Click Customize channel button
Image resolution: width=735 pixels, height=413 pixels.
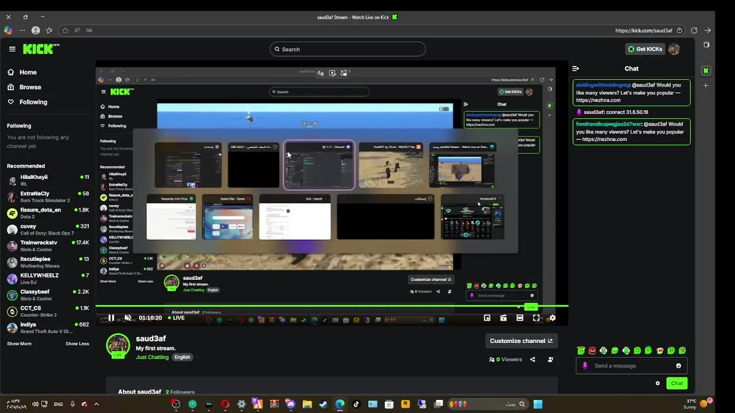(521, 341)
